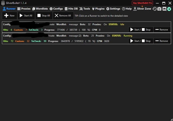Viewport: 173px width, 121px height.
Task: Click the Running status text
Action: click(x=128, y=36)
